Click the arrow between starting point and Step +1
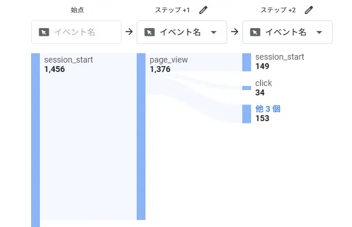The width and height of the screenshot is (352, 227). [x=129, y=32]
